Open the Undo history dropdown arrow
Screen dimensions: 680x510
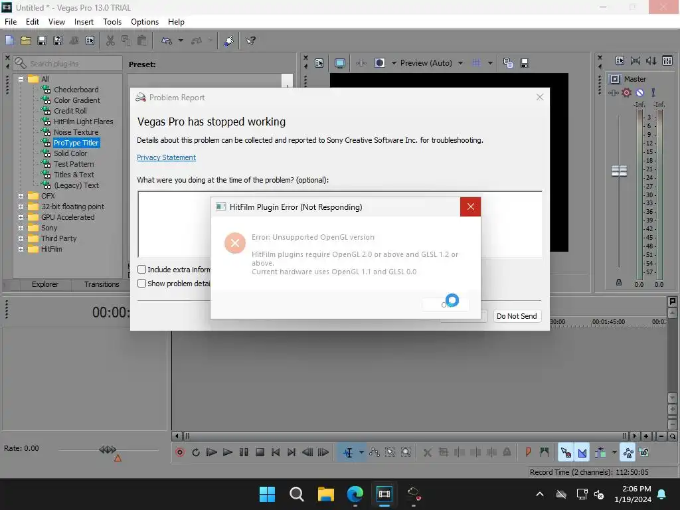pyautogui.click(x=181, y=41)
